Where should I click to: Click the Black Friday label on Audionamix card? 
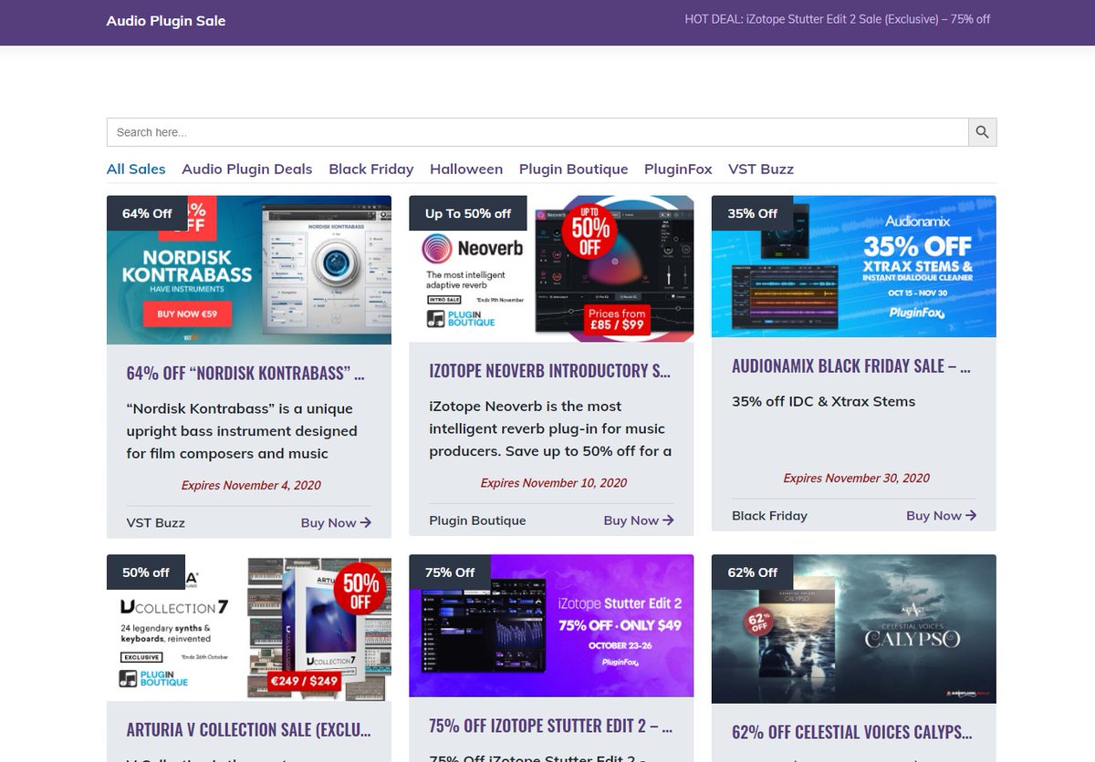pyautogui.click(x=769, y=515)
